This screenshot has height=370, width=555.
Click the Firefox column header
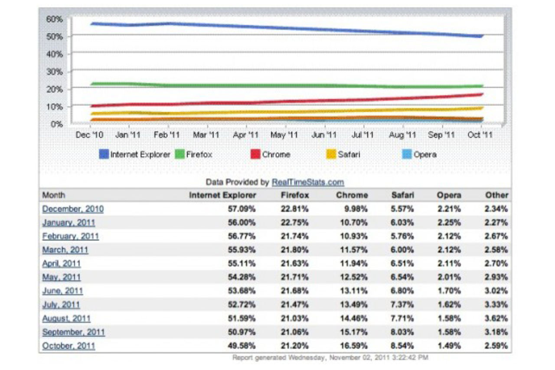(295, 195)
